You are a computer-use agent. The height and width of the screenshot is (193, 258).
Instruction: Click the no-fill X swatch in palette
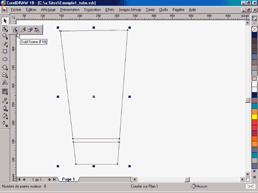point(255,29)
